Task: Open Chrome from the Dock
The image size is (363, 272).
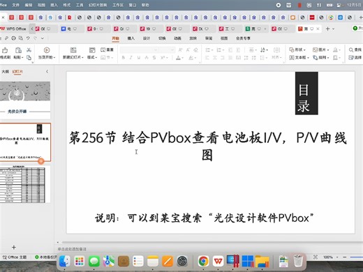Action: pyautogui.click(x=203, y=261)
